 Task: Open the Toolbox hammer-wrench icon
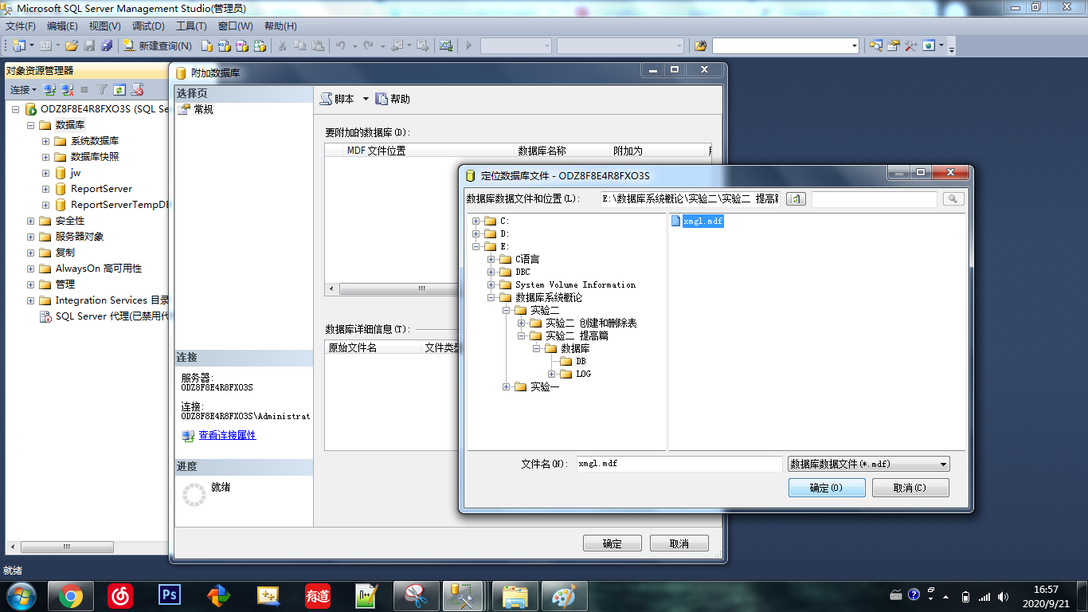click(911, 45)
